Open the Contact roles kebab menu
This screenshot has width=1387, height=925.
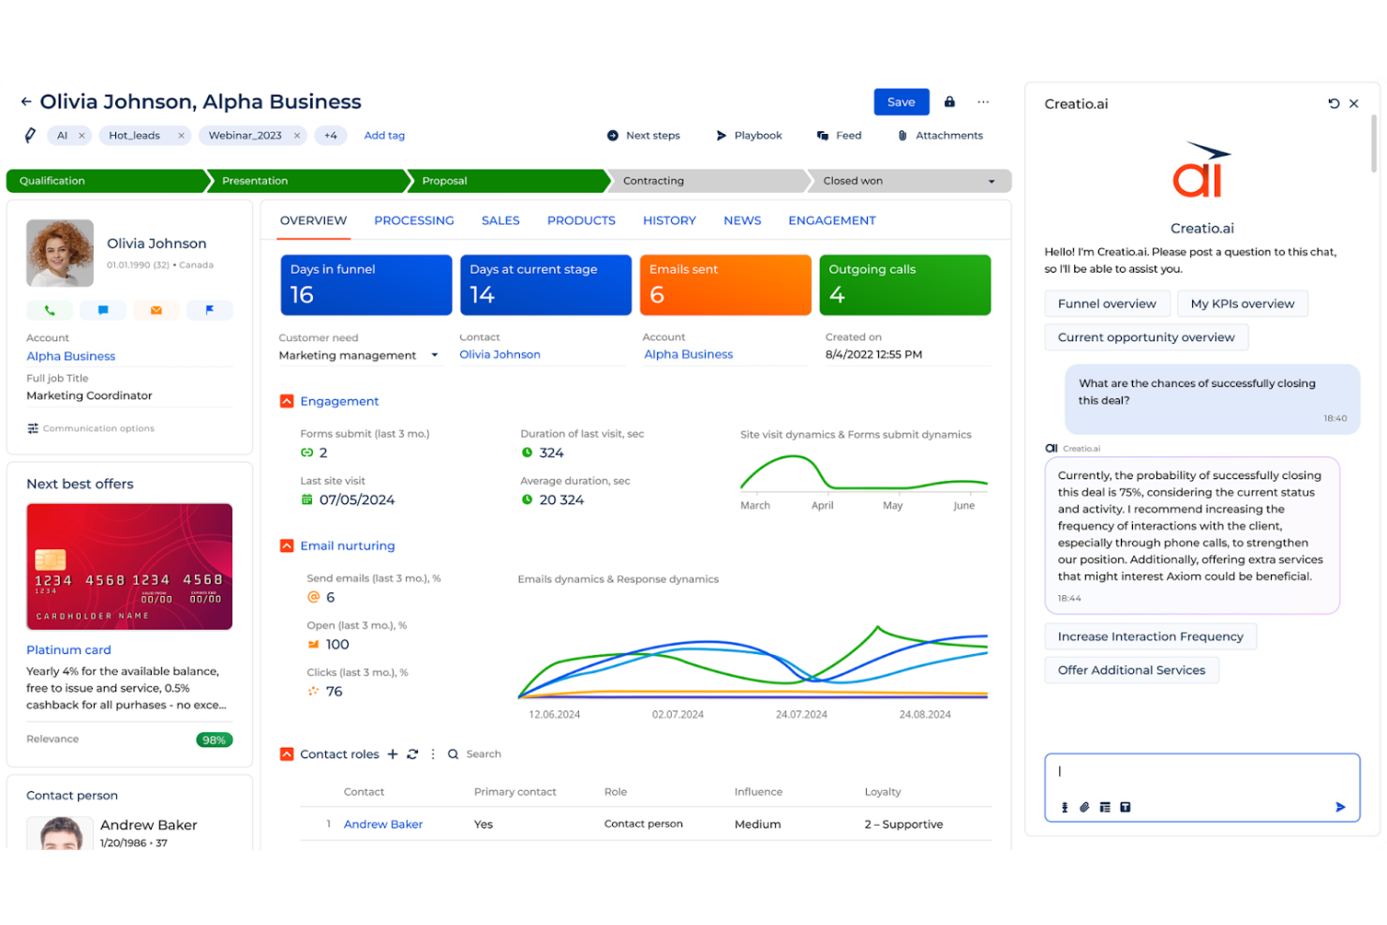point(432,753)
